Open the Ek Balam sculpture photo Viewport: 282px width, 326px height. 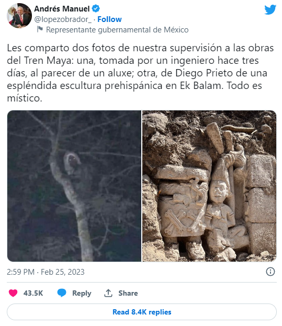(209, 186)
